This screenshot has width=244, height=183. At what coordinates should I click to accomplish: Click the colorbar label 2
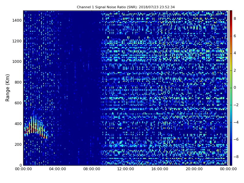point(235,70)
